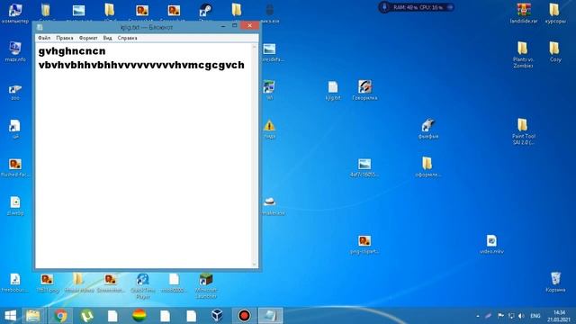Maximize the Notepad window
Image resolution: width=576 pixels, height=324 pixels.
pos(235,26)
